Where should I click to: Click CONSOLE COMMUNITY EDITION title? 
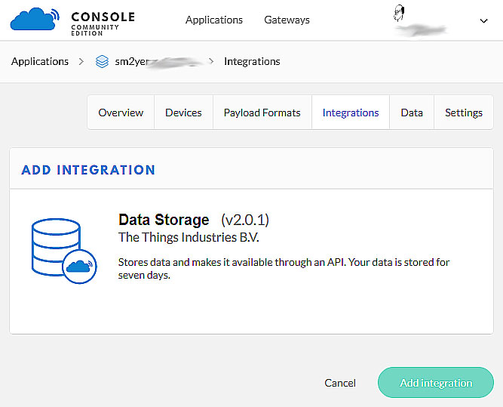(103, 23)
